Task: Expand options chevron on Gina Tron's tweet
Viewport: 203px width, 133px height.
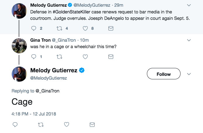Action: pos(189,40)
